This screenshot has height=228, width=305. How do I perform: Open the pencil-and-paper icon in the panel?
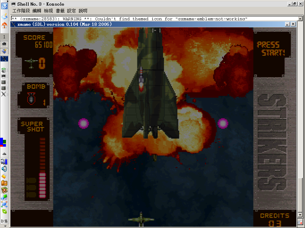click(4, 16)
